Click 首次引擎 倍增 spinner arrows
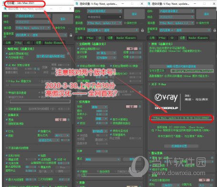The width and height of the screenshot is (217, 187). 140,53
